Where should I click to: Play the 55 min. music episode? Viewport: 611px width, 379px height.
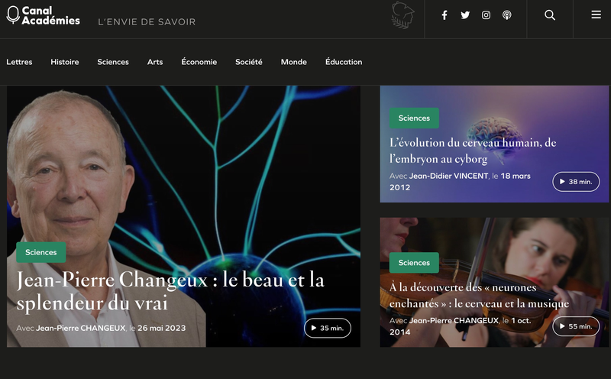(x=576, y=326)
